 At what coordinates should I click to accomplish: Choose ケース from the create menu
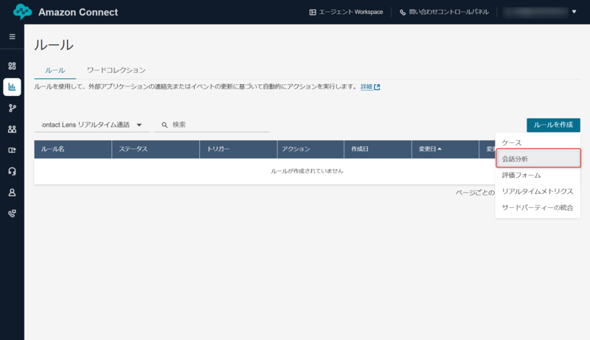point(538,142)
